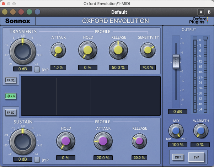Screen dimensions: 214x167
Task: Click the Warmth knob
Action: click(201, 131)
